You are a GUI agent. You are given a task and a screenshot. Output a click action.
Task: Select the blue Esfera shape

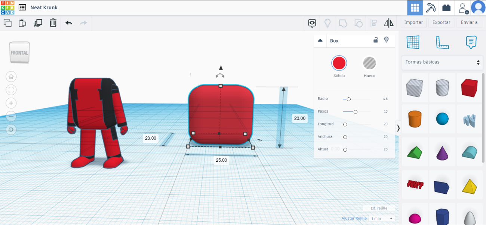click(x=442, y=119)
